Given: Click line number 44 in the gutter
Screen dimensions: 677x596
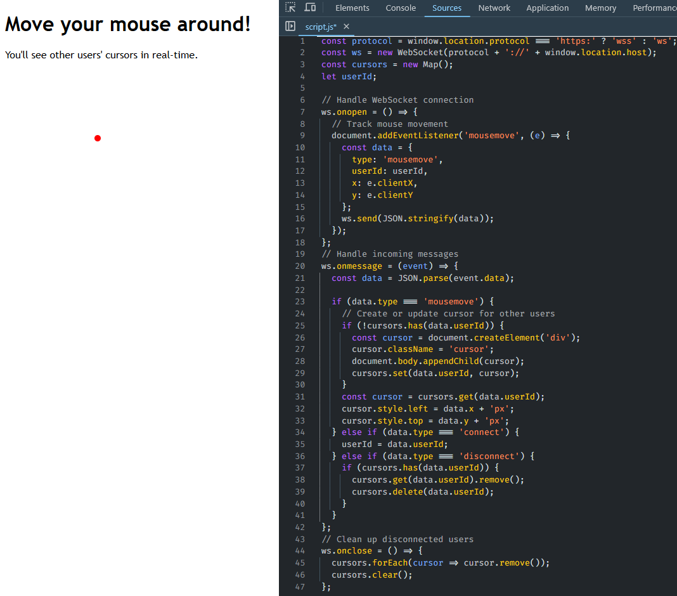Looking at the screenshot, I should pyautogui.click(x=300, y=550).
